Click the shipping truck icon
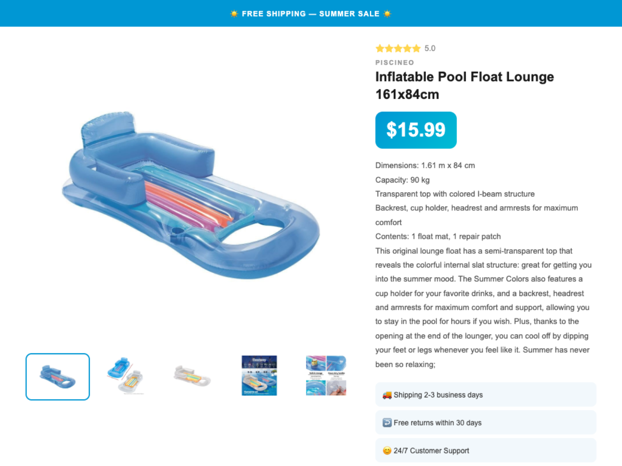The height and width of the screenshot is (466, 622). [x=386, y=394]
